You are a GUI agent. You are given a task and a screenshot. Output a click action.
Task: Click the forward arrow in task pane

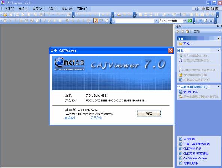coord(183,31)
